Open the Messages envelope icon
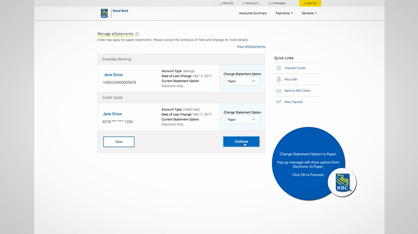The height and width of the screenshot is (234, 418). (x=270, y=3)
